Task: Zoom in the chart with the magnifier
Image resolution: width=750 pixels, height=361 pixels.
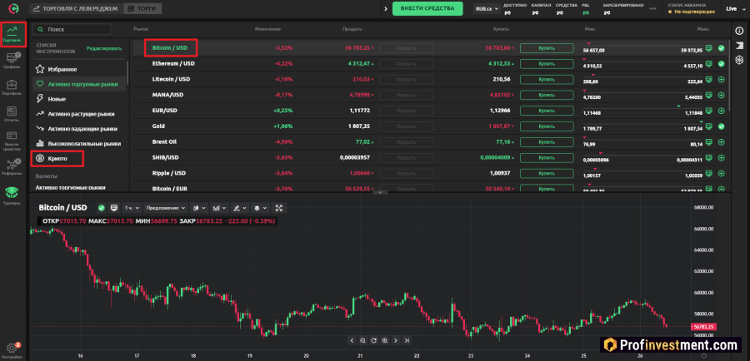Action: coord(384,340)
